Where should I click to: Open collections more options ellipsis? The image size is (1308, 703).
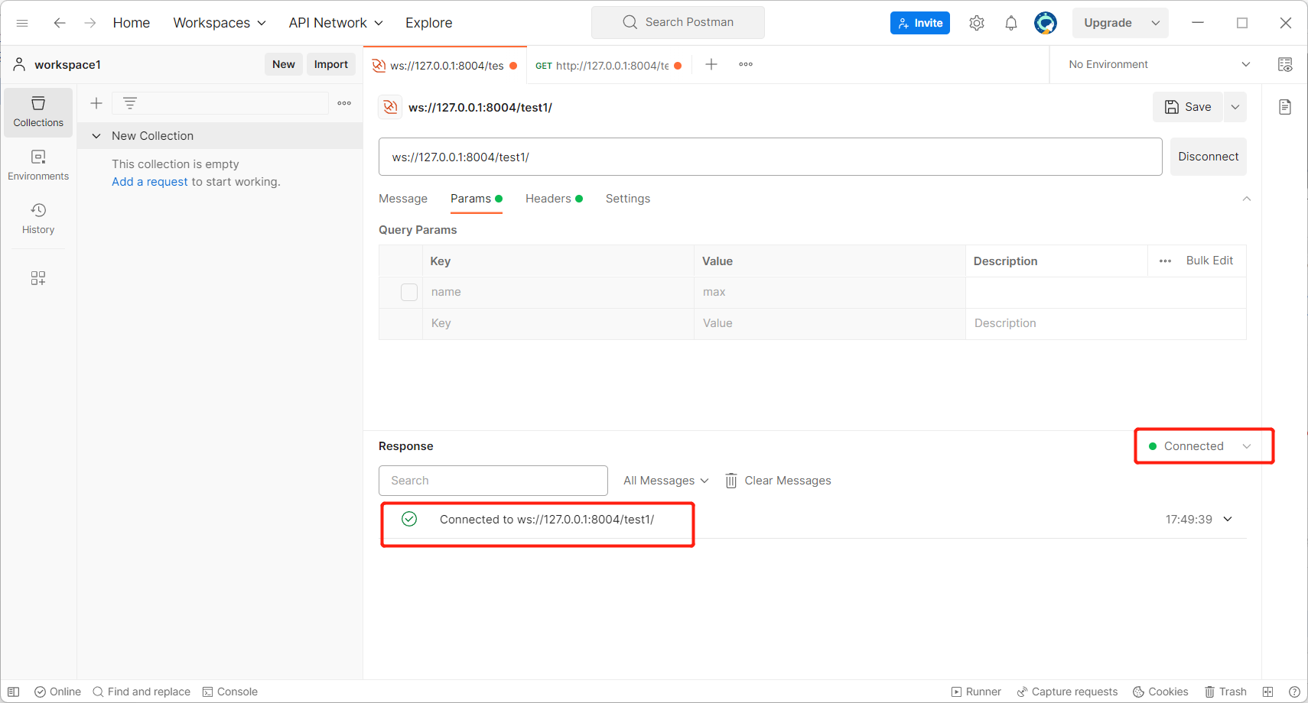click(344, 103)
